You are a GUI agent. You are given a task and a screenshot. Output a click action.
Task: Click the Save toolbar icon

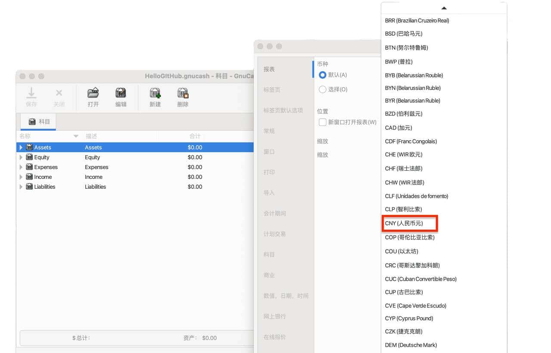click(x=31, y=93)
